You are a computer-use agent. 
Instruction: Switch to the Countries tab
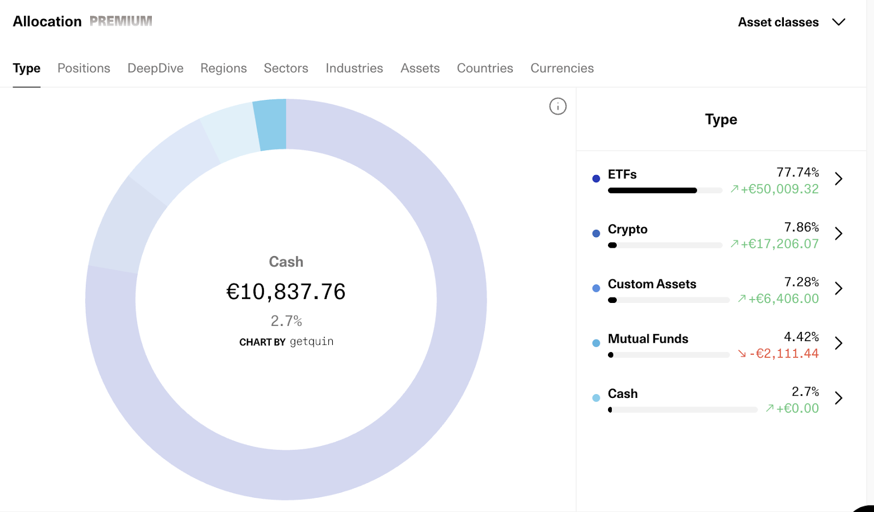[x=485, y=68]
